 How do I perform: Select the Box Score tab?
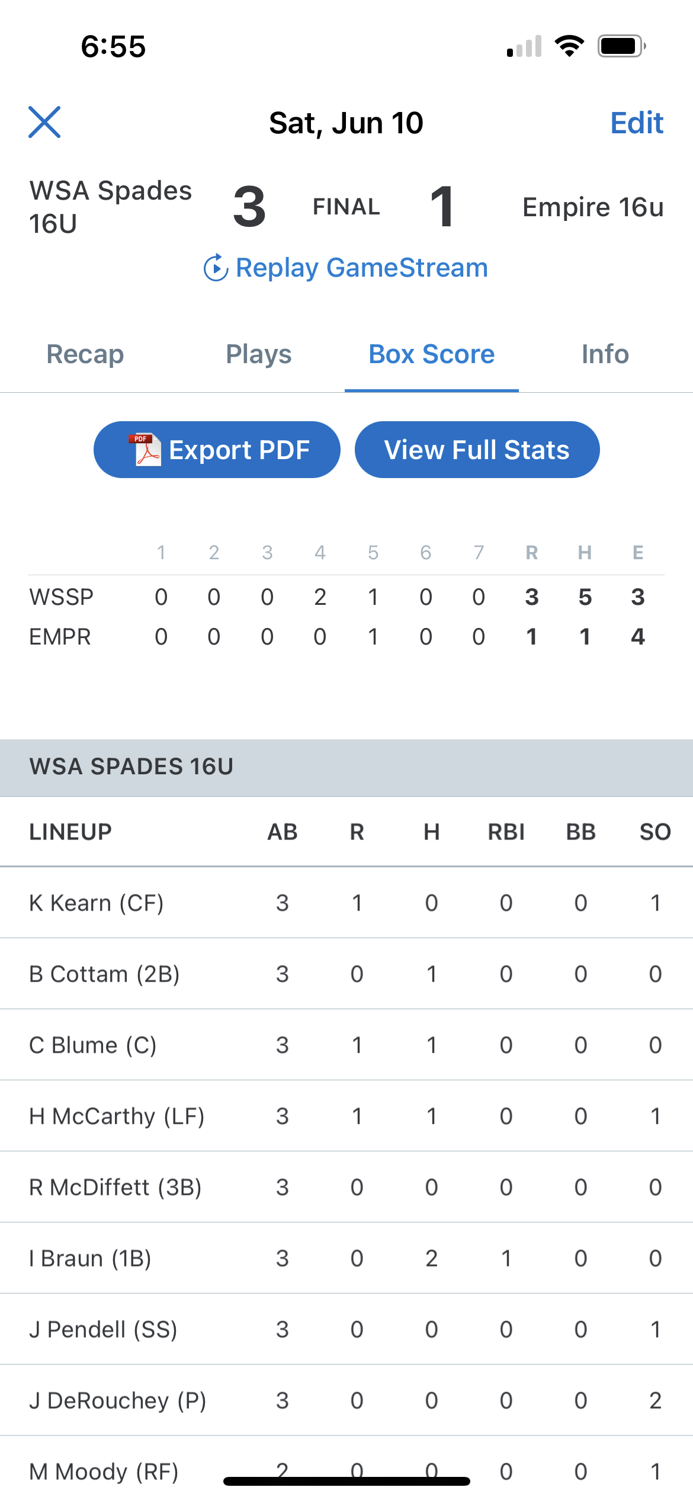tap(431, 354)
